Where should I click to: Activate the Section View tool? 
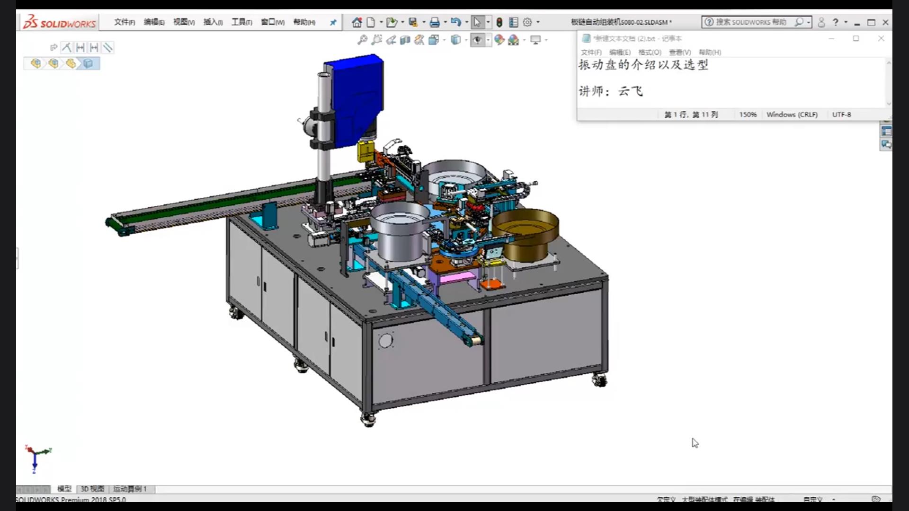(x=405, y=40)
